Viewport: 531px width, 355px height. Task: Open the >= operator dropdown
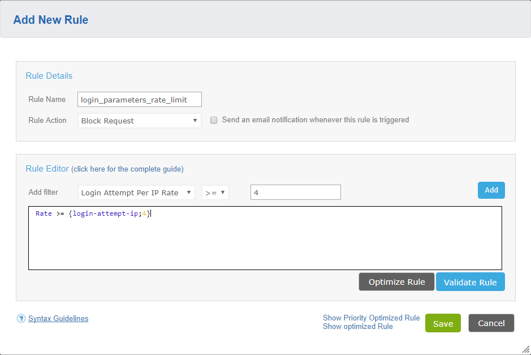click(215, 193)
